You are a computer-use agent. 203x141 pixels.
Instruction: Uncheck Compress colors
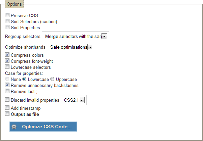pos(7,55)
